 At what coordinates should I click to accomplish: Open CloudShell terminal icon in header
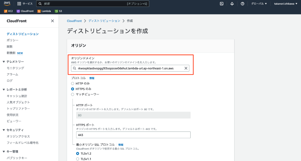click(221, 4)
